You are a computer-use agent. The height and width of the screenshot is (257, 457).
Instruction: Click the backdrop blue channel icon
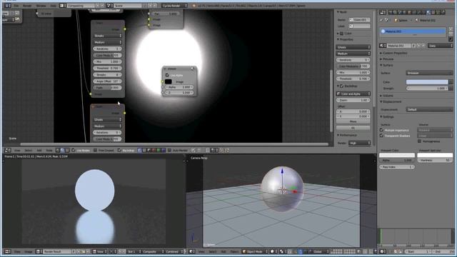coord(164,151)
